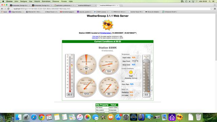Switch to application_preferences tab
This screenshot has height=122, width=217.
point(64,5)
